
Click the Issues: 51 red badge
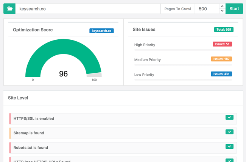222,44
